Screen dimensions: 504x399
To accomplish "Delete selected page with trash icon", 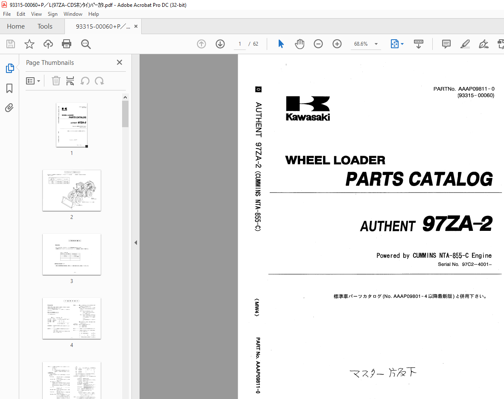I will [56, 81].
